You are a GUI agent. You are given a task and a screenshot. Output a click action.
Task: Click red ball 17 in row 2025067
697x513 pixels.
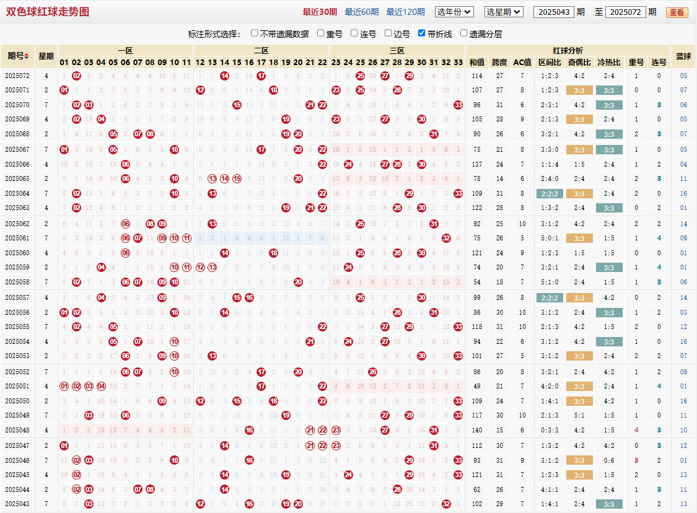261,150
